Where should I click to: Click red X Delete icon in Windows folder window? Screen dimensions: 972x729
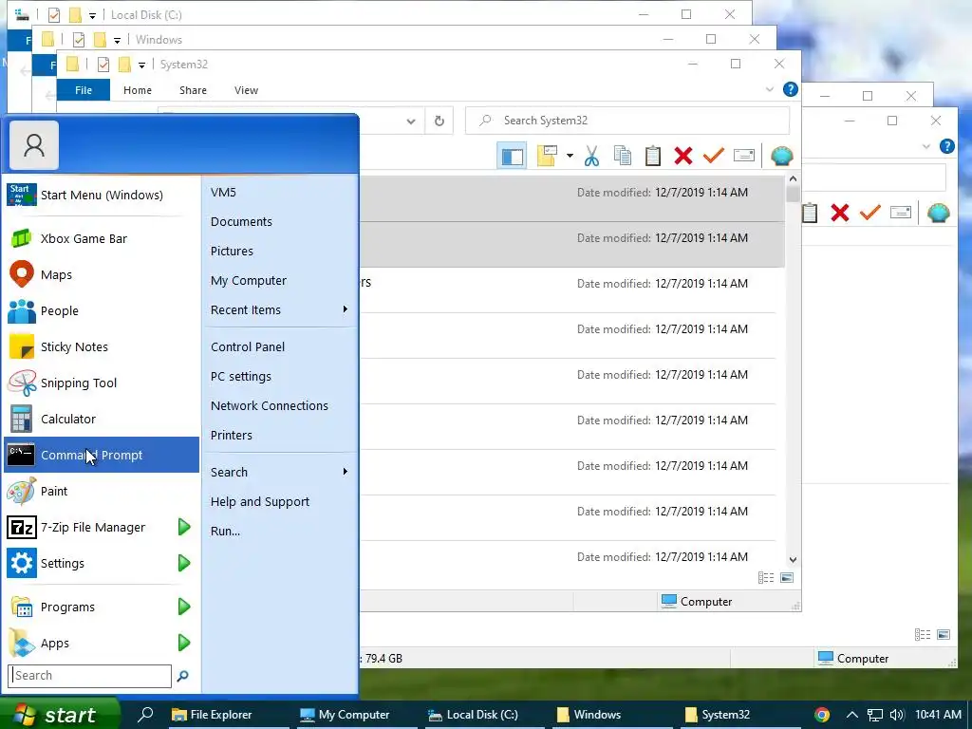pyautogui.click(x=840, y=213)
